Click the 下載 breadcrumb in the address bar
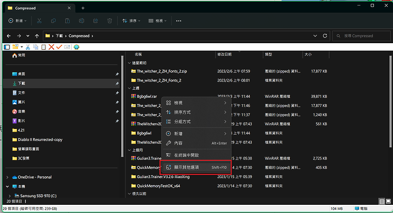Image resolution: width=393 pixels, height=213 pixels. pyautogui.click(x=59, y=36)
